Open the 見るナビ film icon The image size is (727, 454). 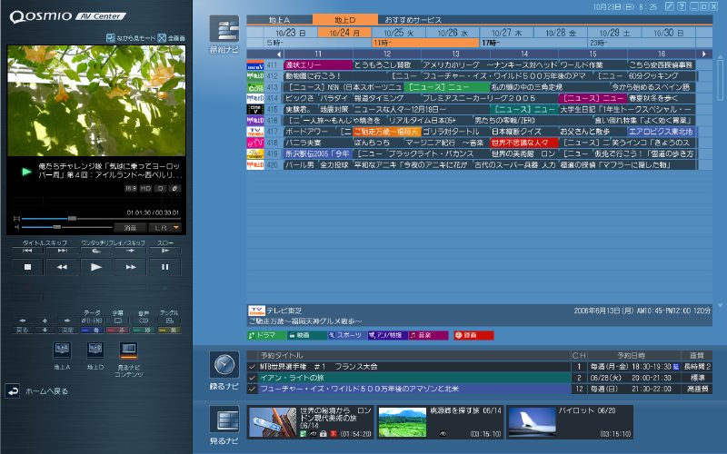[x=224, y=420]
